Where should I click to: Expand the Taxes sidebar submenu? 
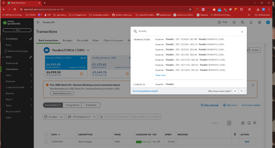coord(31,105)
